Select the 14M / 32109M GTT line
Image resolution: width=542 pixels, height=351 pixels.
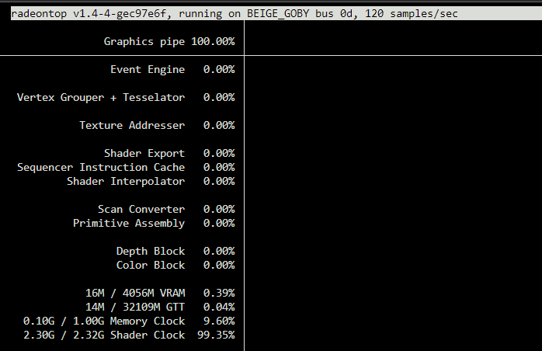click(160, 307)
